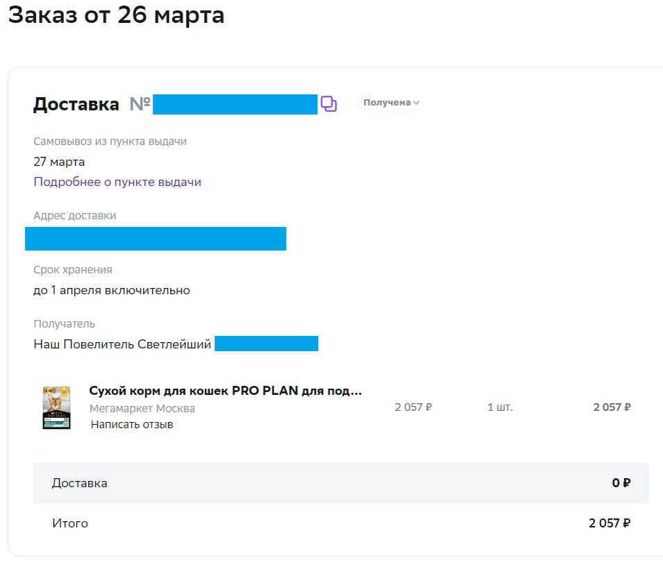Copy the delivery number with the copy icon
This screenshot has height=567, width=663.
[328, 103]
